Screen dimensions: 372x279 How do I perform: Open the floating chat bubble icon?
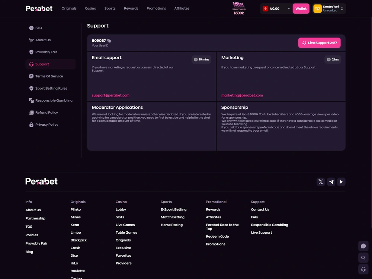pos(363,246)
